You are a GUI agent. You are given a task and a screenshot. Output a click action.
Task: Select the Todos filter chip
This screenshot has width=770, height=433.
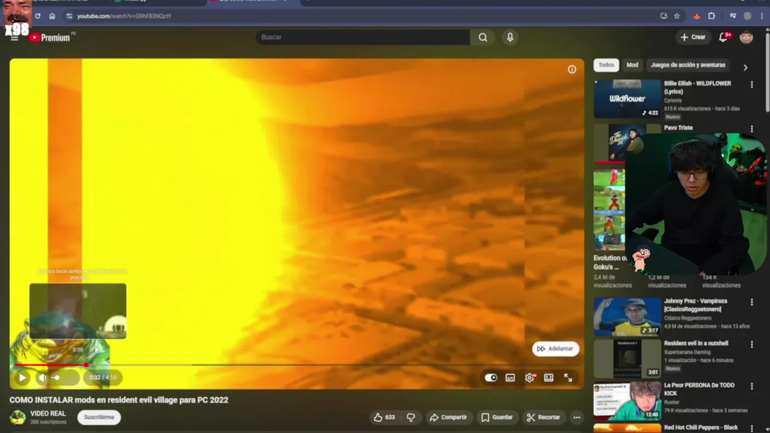(606, 65)
